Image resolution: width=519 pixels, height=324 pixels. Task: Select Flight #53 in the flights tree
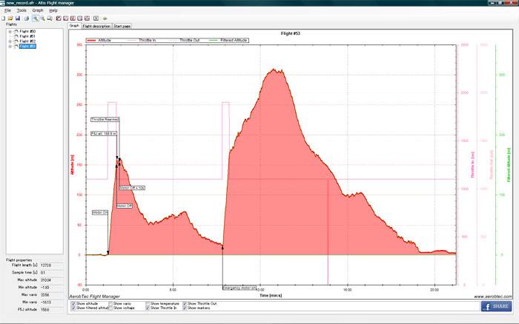(x=27, y=47)
